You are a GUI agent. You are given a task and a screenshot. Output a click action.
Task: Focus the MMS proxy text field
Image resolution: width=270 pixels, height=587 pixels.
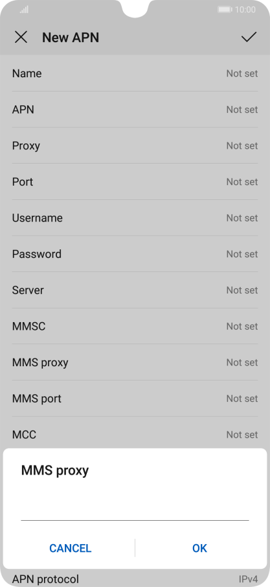coord(135,511)
